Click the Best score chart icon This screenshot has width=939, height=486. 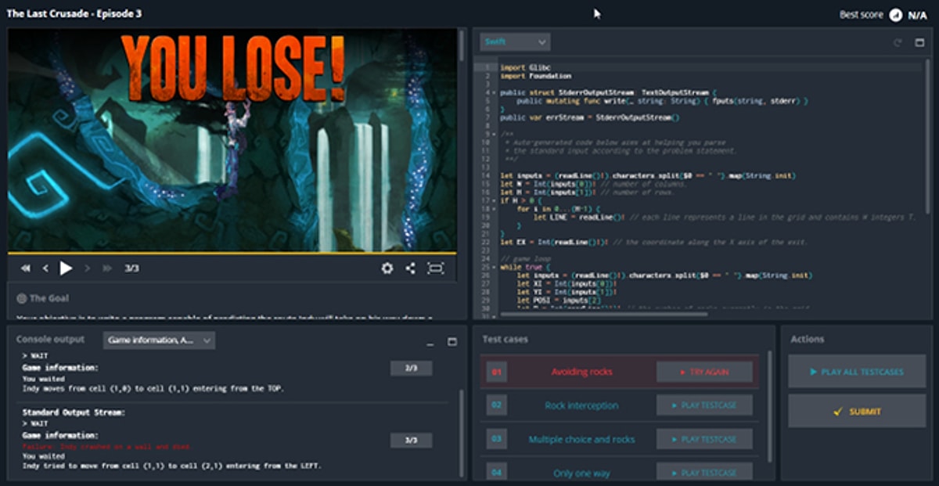[x=896, y=15]
